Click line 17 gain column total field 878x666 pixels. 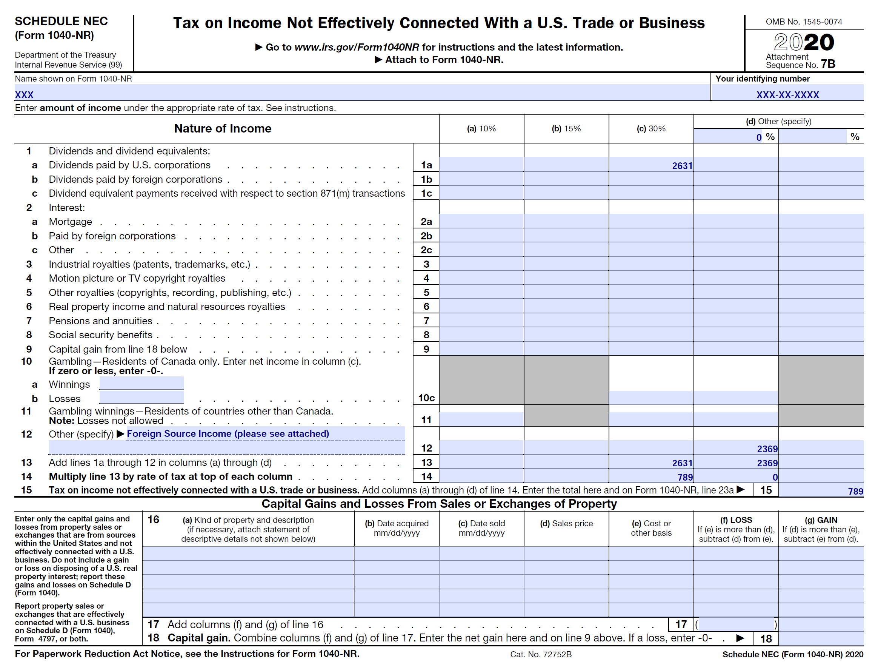pos(821,625)
